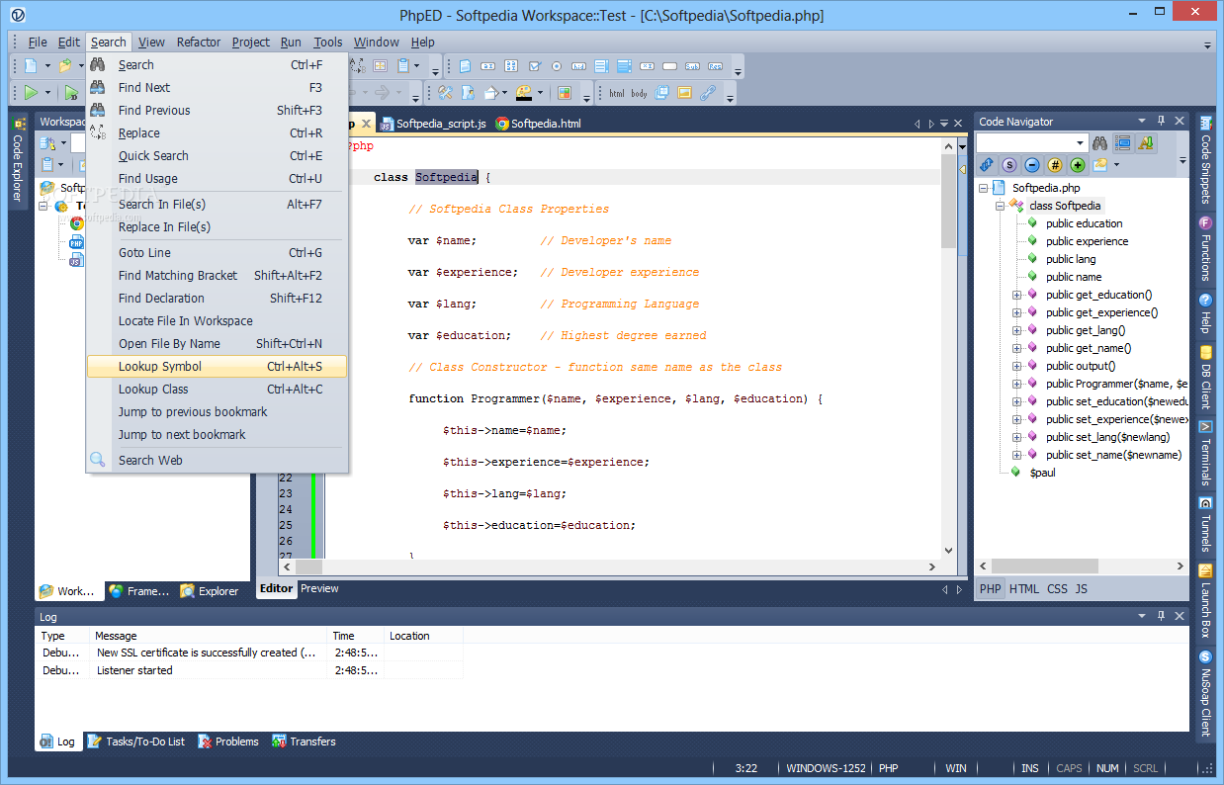
Task: Open the dropdown arrow beside New file icon
Action: point(47,66)
